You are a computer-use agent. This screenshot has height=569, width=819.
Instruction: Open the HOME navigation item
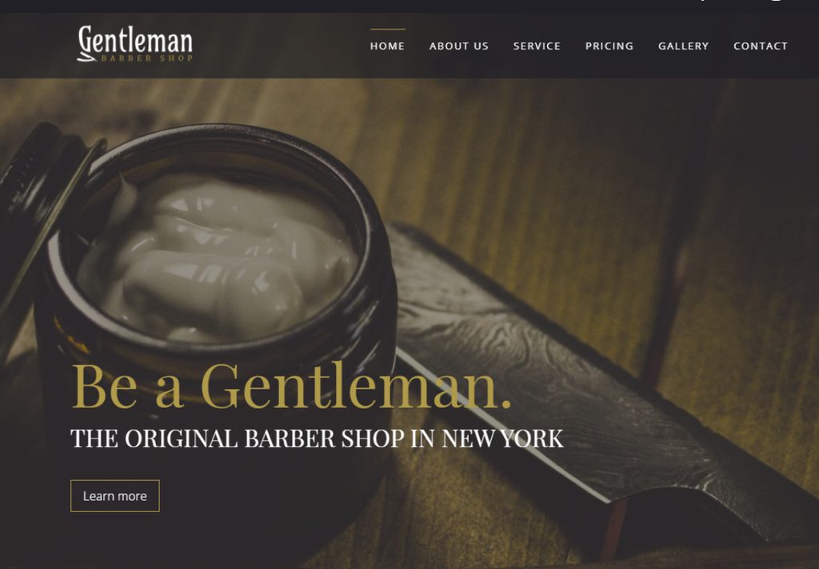(x=387, y=46)
